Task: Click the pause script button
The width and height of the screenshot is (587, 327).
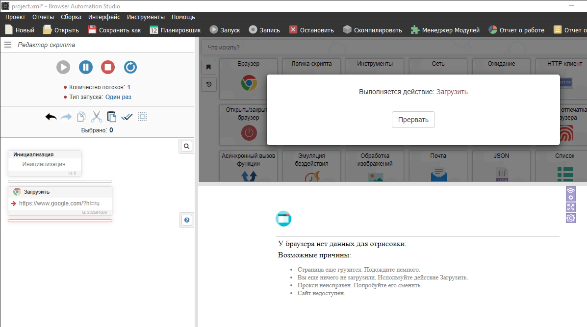Action: click(x=86, y=67)
